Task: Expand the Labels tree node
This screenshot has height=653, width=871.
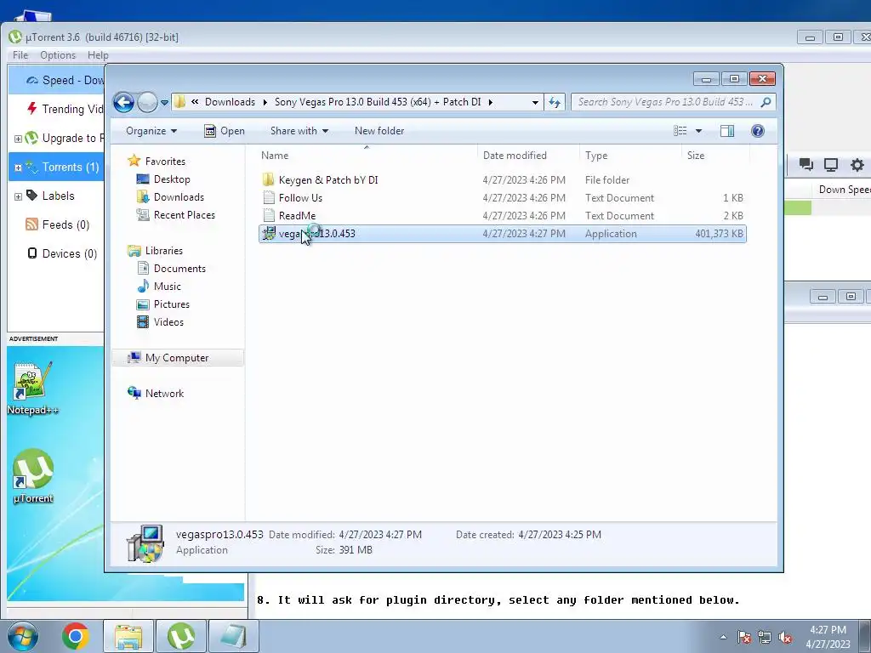Action: pyautogui.click(x=18, y=196)
